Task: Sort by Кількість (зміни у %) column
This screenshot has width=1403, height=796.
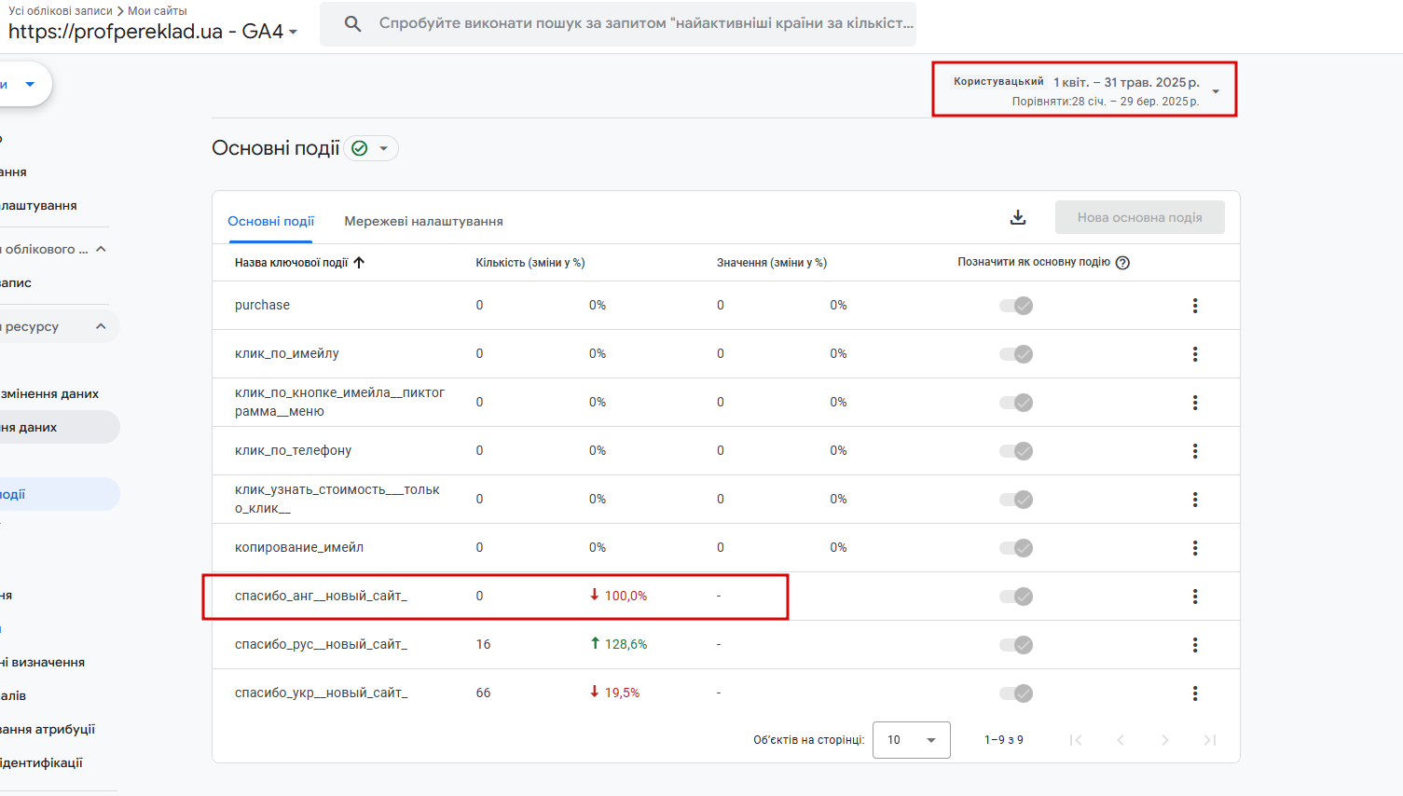Action: [530, 263]
